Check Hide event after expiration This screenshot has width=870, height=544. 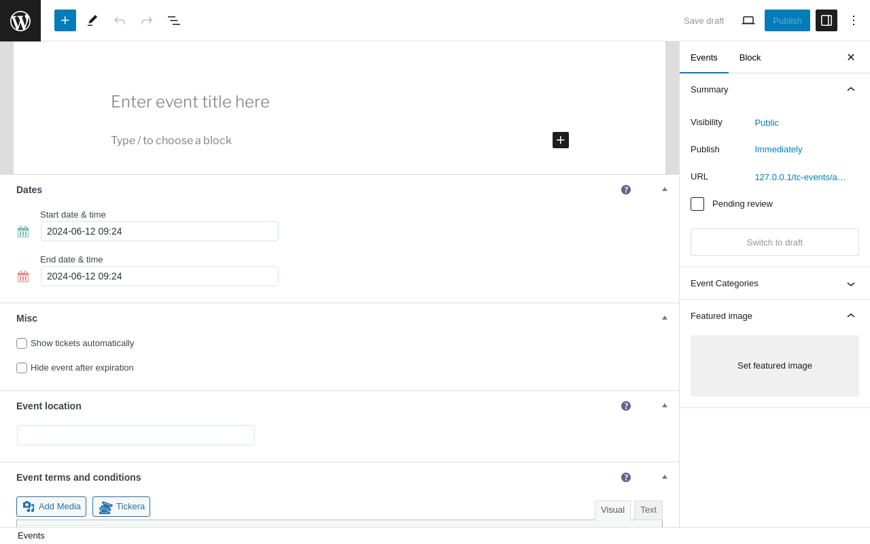(x=22, y=368)
